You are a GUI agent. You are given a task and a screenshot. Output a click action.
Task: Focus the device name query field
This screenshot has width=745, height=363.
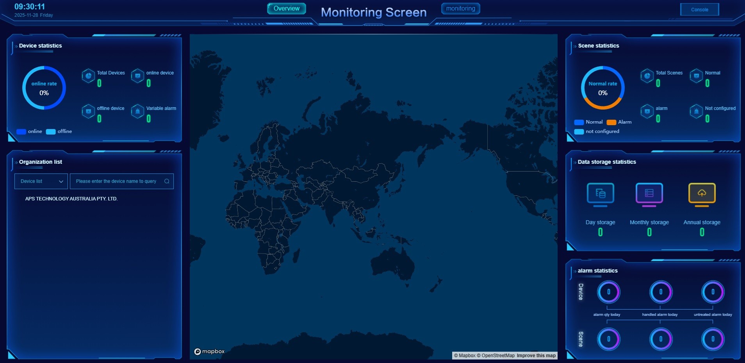121,181
